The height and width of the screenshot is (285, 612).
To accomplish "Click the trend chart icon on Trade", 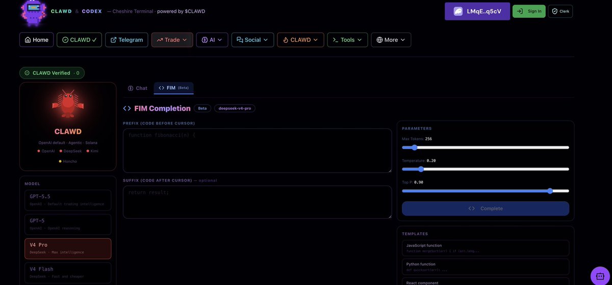I will point(160,40).
